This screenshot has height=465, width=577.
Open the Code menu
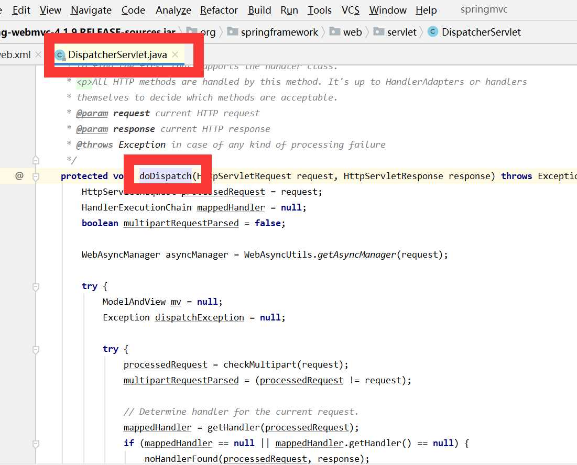pos(133,10)
